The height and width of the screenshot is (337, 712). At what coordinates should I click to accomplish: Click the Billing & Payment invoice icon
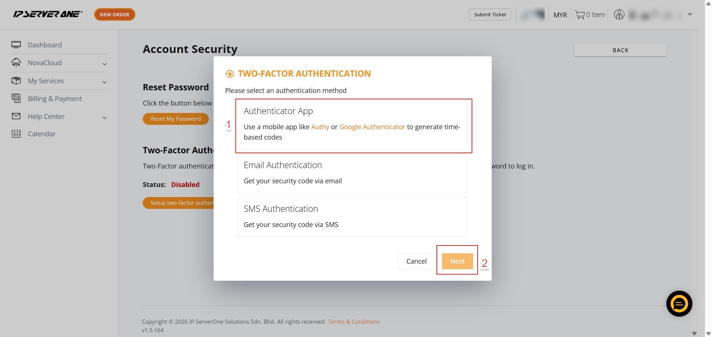(x=16, y=99)
